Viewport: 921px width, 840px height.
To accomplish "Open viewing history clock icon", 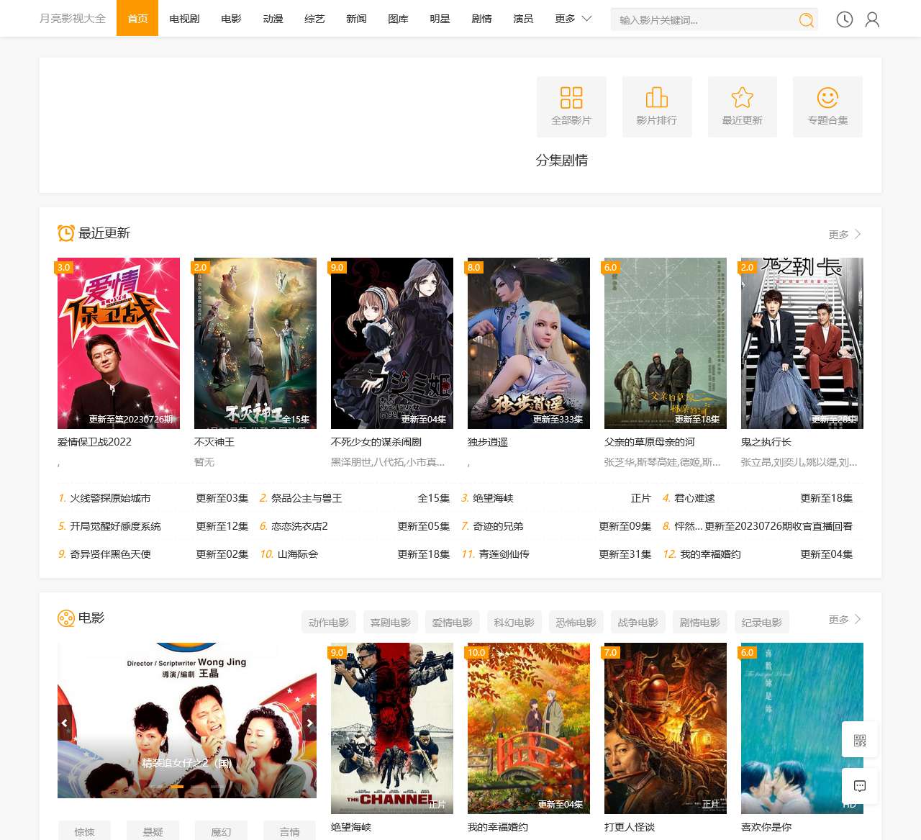I will click(x=845, y=19).
